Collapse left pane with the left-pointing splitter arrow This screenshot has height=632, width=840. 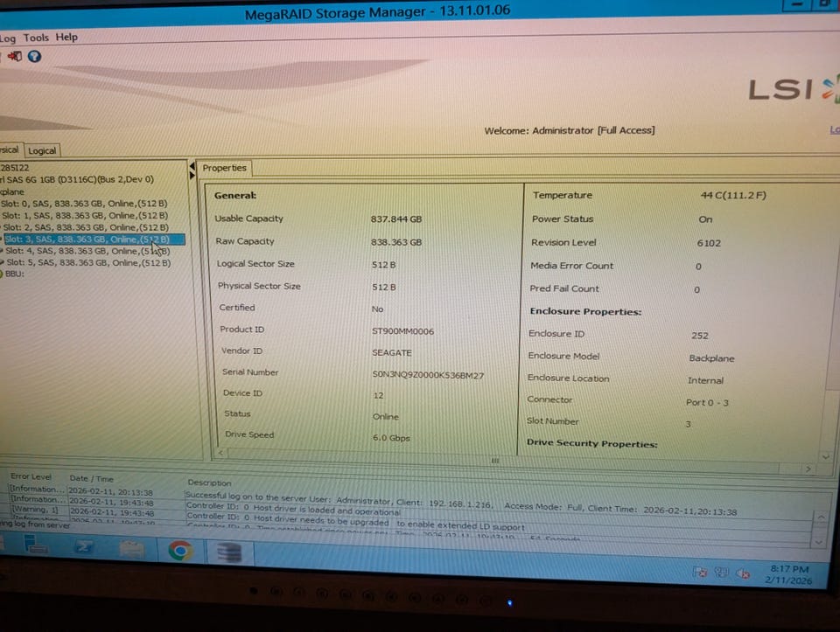click(192, 166)
